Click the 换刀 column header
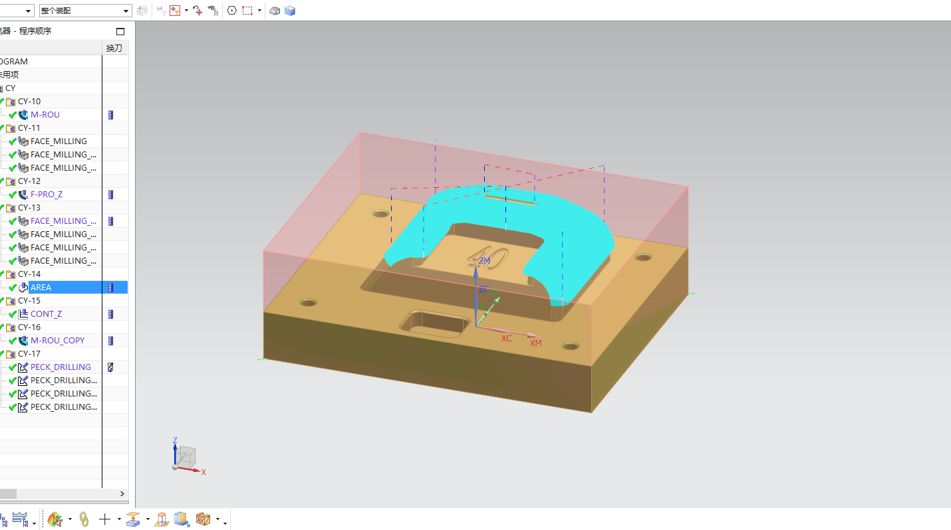The width and height of the screenshot is (951, 530). pyautogui.click(x=114, y=48)
